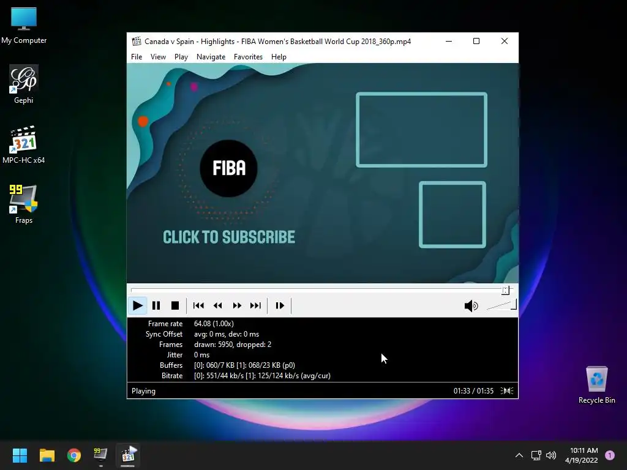Click the FIBA logo in the video
The height and width of the screenshot is (470, 627).
pos(229,168)
